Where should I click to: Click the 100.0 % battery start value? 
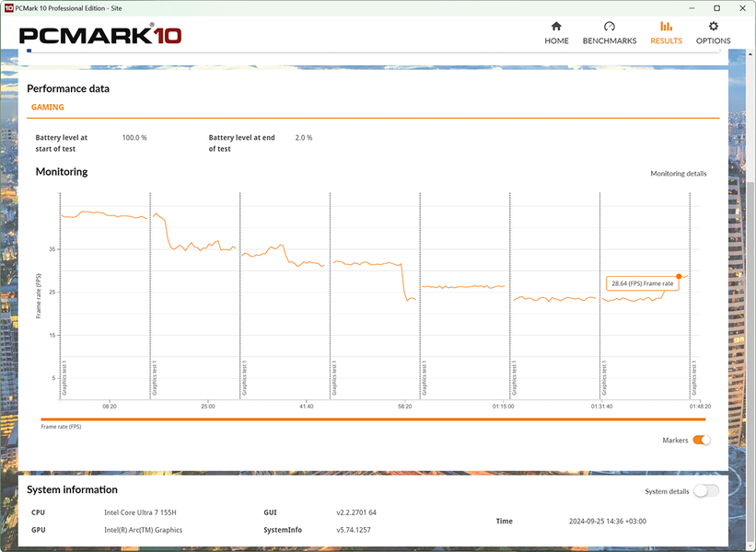[x=134, y=138]
